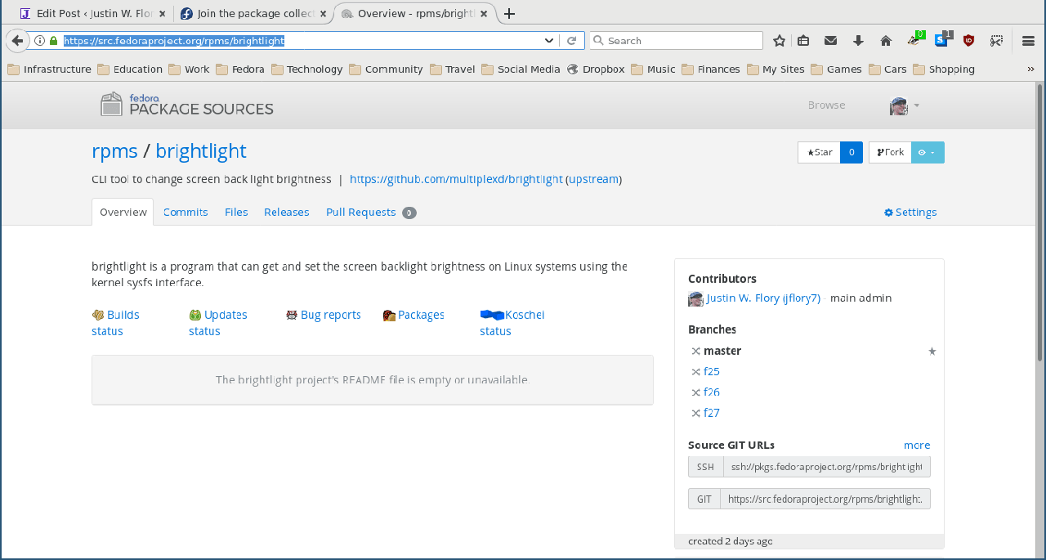Show more bookmarks with the overflow chevron
The image size is (1046, 560).
pos(1030,69)
